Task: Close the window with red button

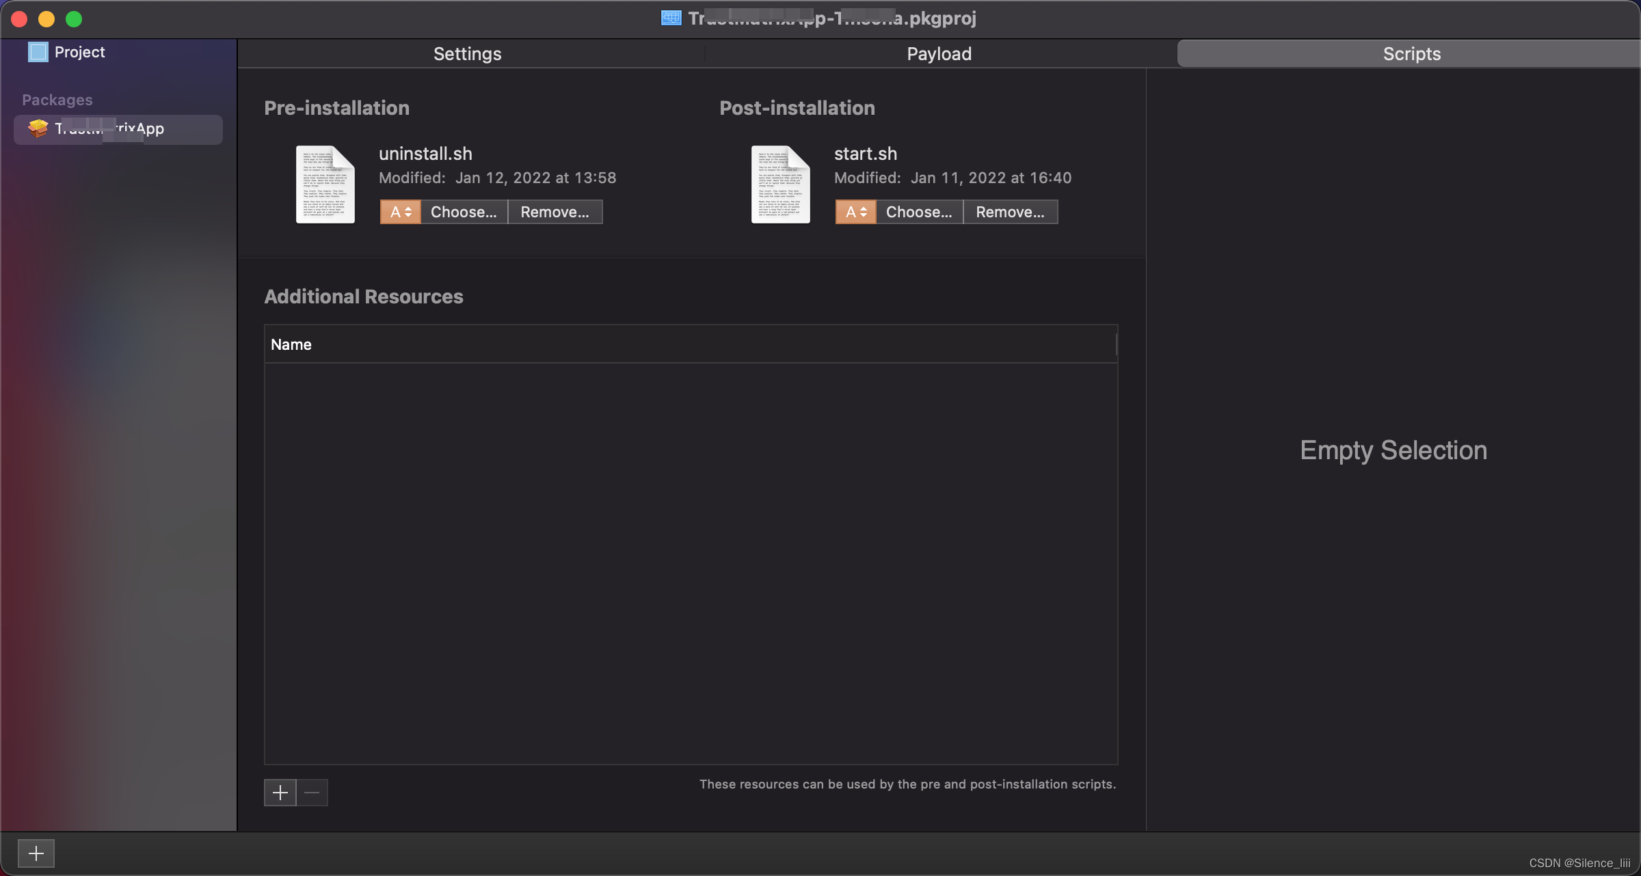Action: (19, 19)
